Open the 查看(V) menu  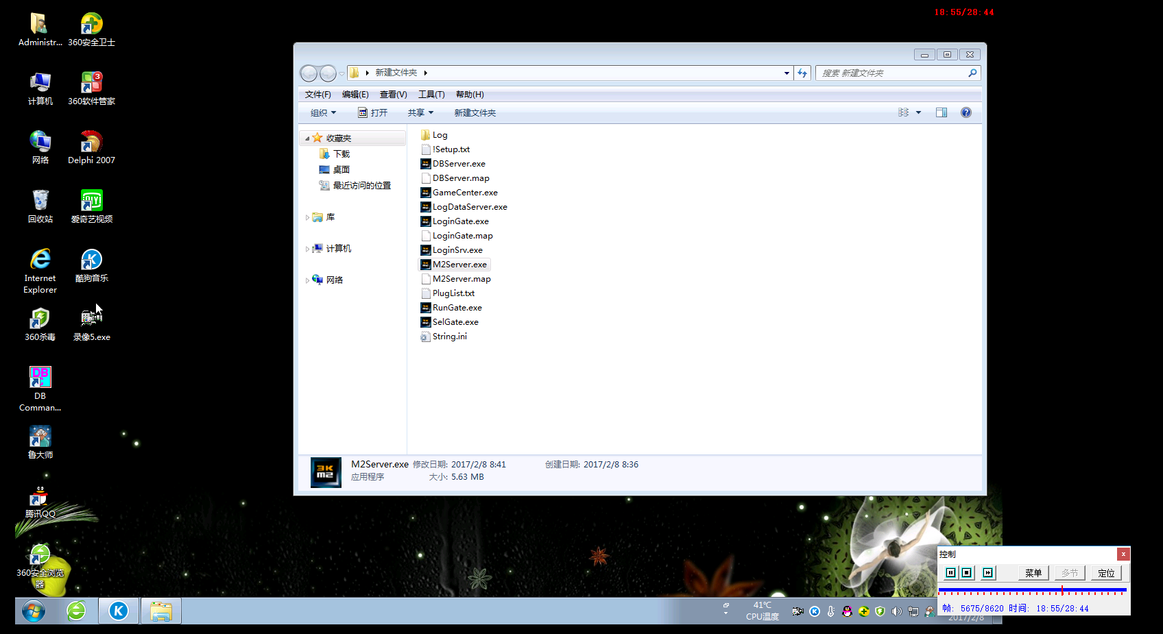pyautogui.click(x=393, y=95)
